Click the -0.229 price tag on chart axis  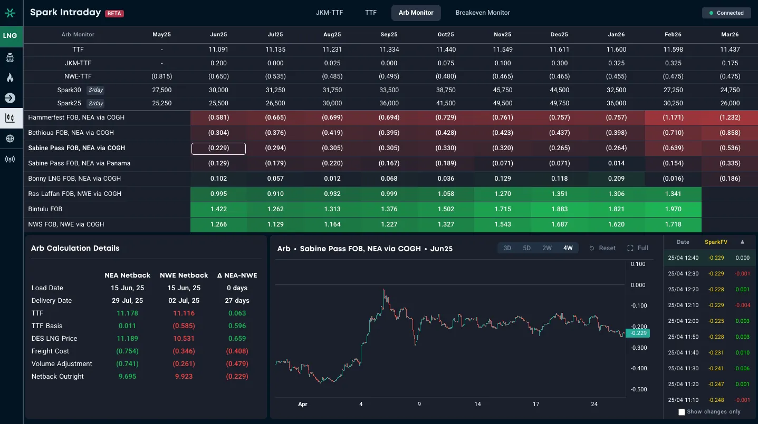638,333
